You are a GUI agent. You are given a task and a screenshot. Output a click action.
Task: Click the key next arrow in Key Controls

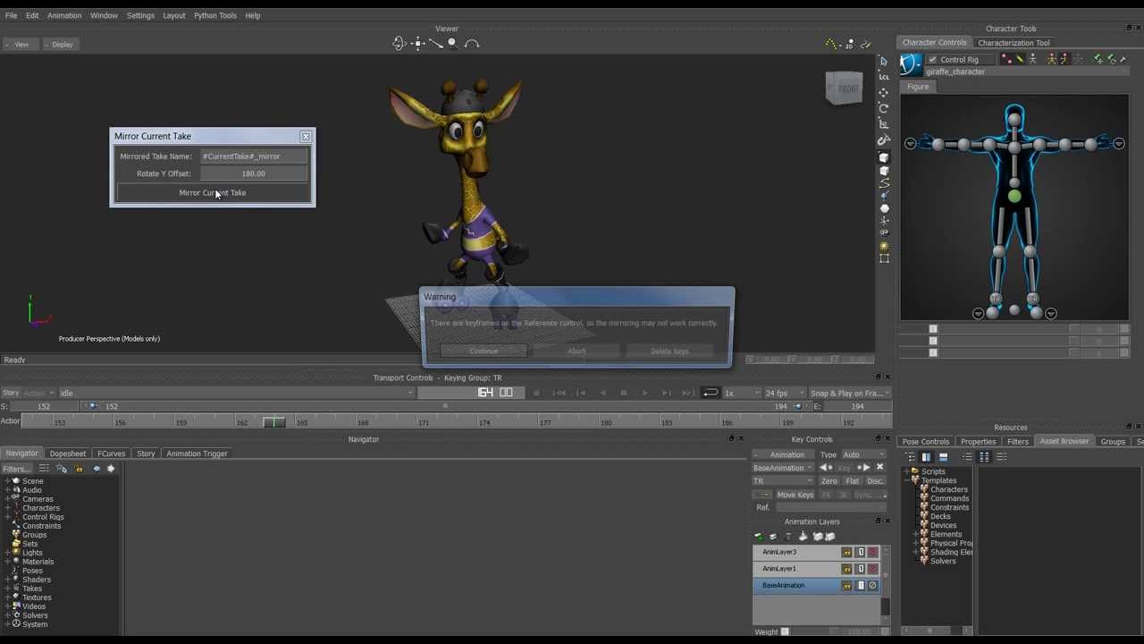click(x=864, y=468)
